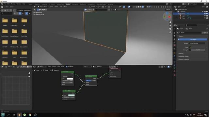Image resolution: width=209 pixels, height=117 pixels.
Task: Toggle the Use Nodes checkbox in node editor
Action: tap(66, 67)
